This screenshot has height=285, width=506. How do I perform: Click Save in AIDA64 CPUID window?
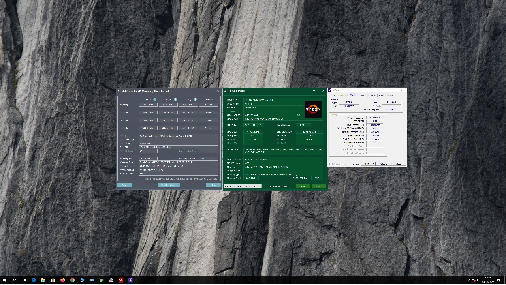point(303,186)
